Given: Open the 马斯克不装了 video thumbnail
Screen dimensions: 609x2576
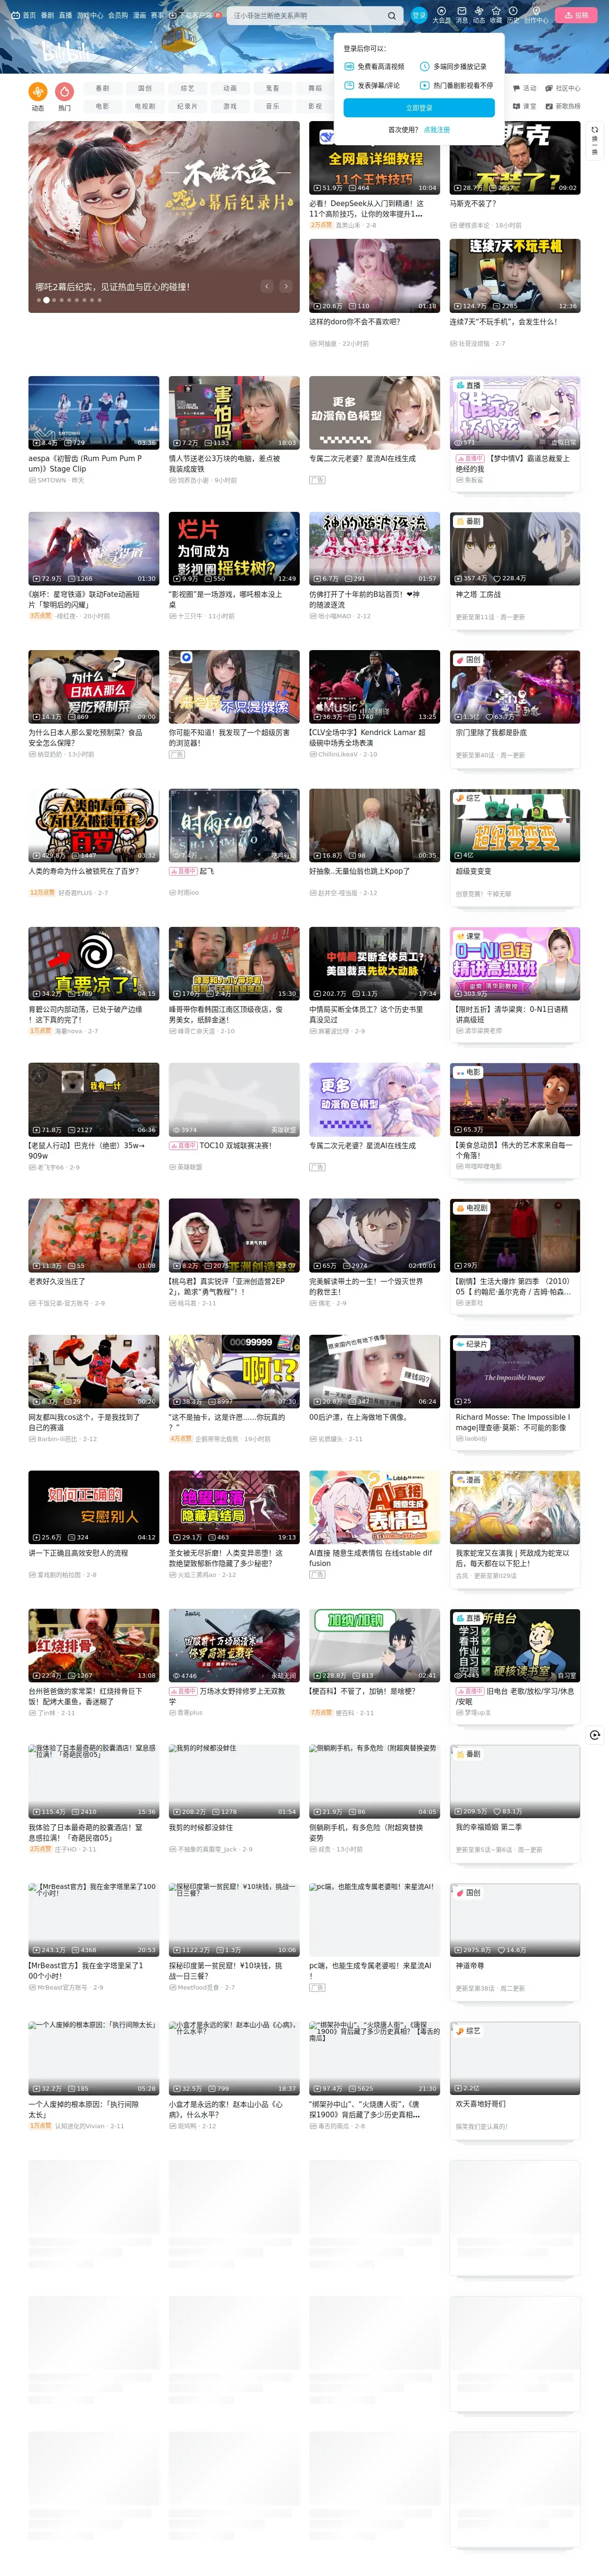Looking at the screenshot, I should click(x=515, y=158).
